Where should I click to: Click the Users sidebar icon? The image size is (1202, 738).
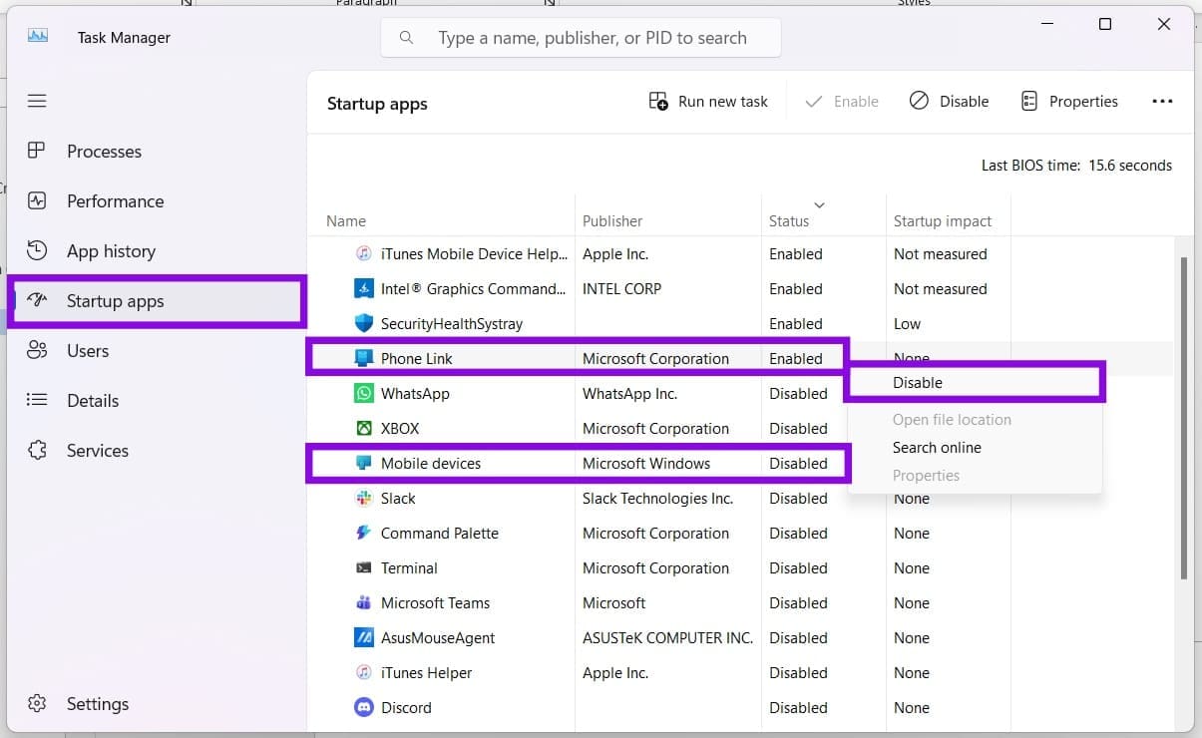click(37, 350)
